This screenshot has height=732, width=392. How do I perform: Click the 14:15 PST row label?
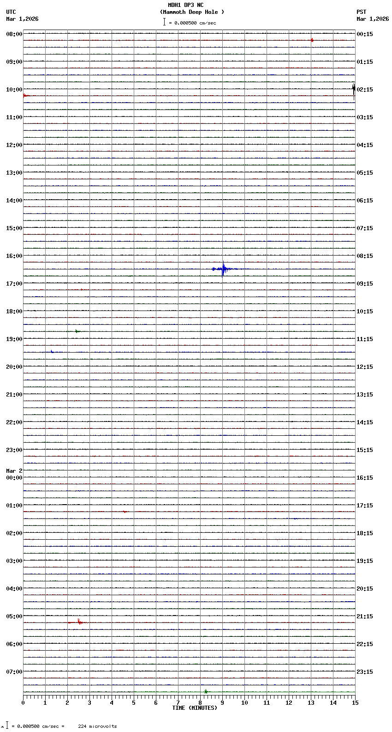[x=364, y=422]
